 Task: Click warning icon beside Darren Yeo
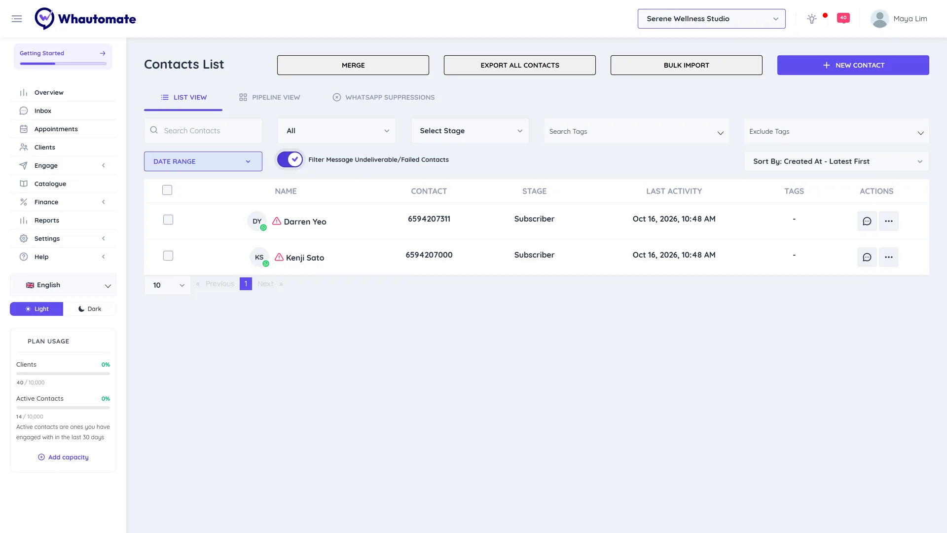click(277, 221)
